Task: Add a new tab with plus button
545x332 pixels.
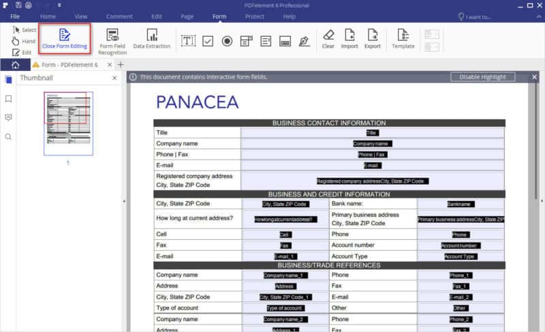Action: [121, 65]
